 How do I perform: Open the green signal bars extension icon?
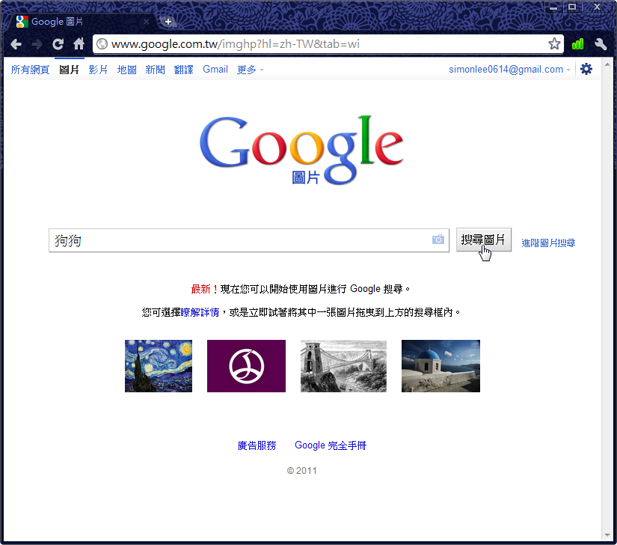577,44
